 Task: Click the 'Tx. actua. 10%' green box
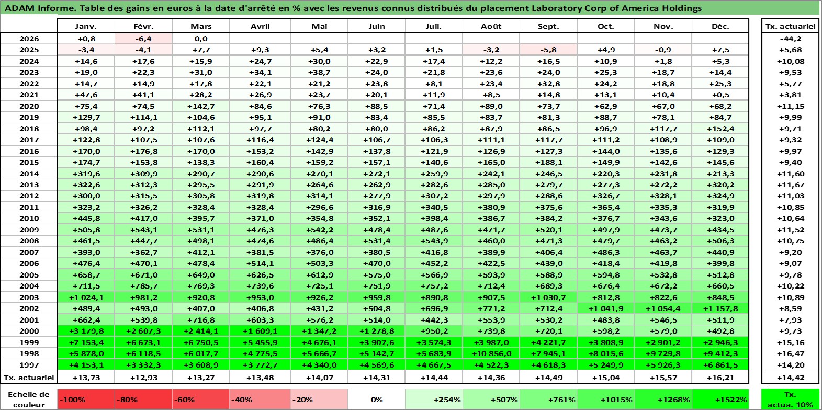[x=790, y=399]
